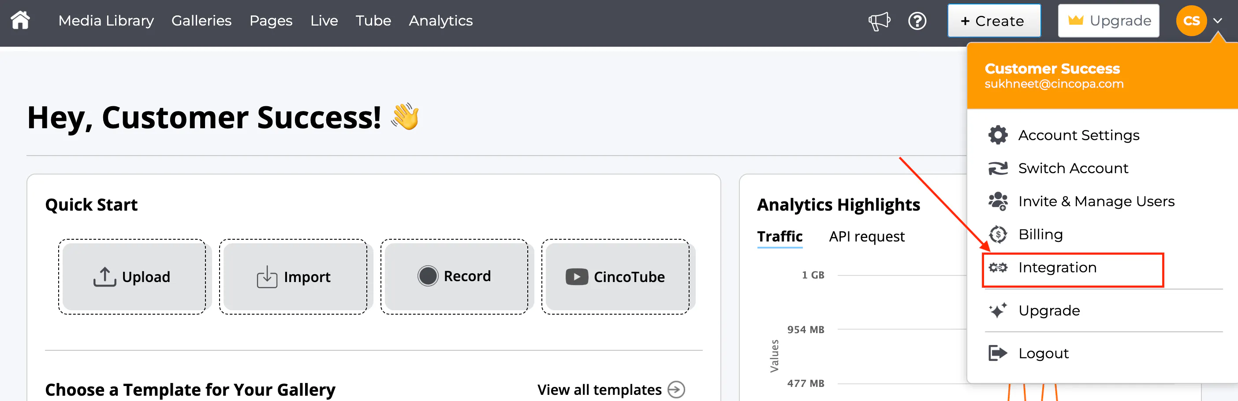
Task: Click the Integration gears icon
Action: coord(998,267)
